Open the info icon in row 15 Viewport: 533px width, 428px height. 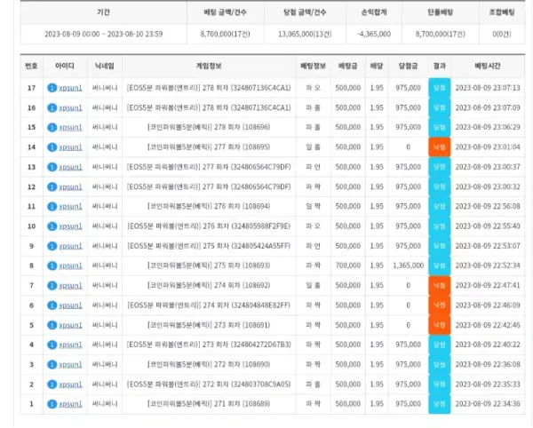pos(52,127)
